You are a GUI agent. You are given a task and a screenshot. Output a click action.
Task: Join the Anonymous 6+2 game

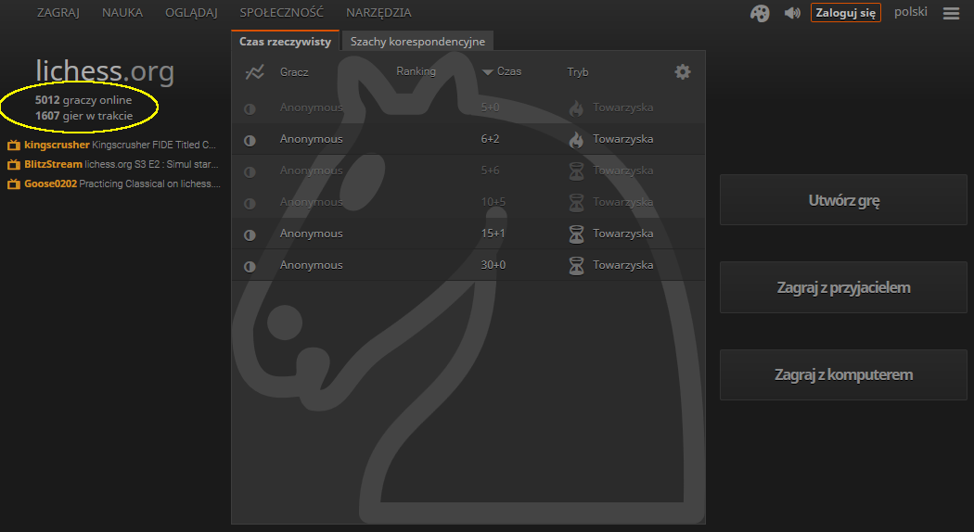[x=468, y=139]
